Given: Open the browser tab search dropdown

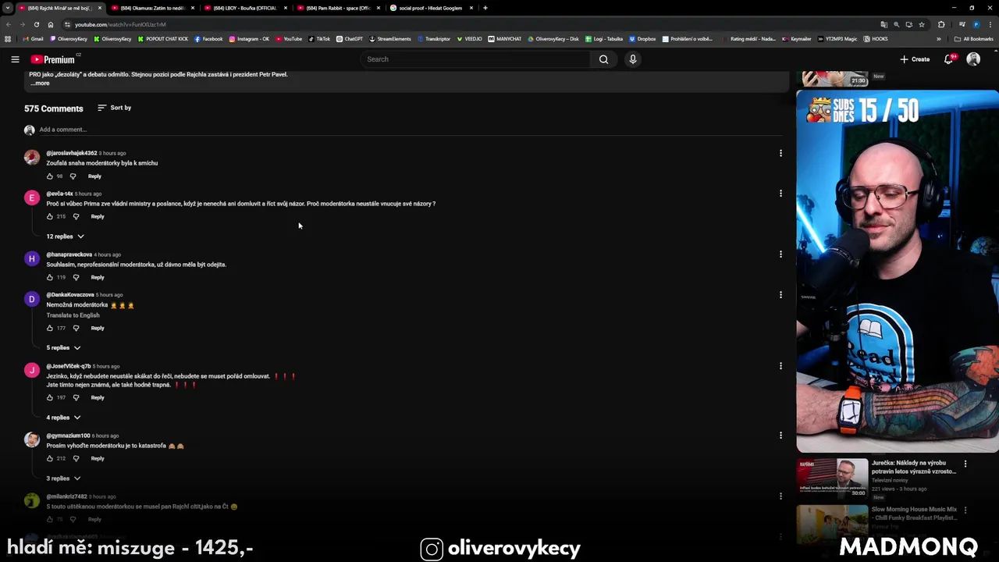Looking at the screenshot, I should (8, 8).
